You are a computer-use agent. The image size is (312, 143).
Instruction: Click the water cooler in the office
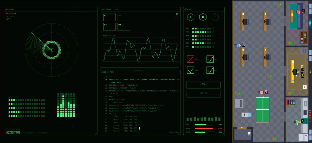(246, 115)
